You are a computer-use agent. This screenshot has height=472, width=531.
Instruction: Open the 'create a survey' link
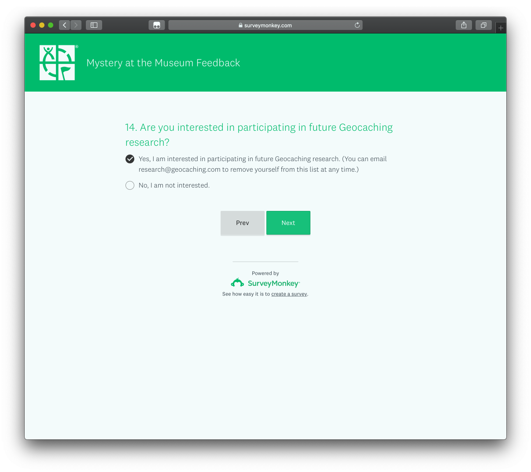tap(289, 294)
